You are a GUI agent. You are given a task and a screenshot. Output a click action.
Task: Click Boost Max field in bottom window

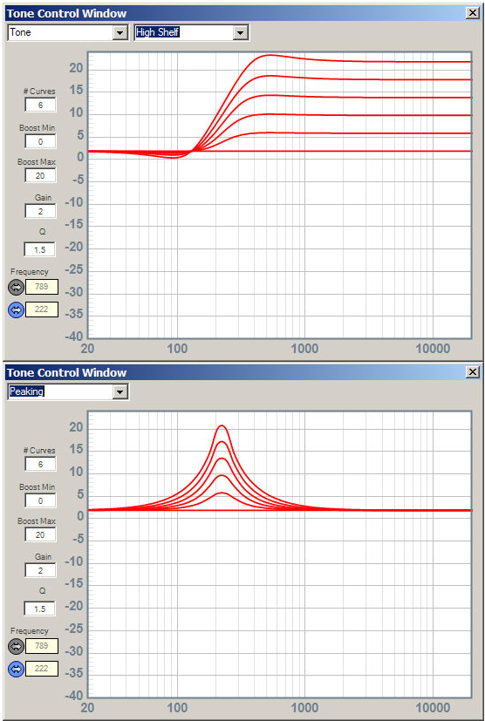pos(40,534)
